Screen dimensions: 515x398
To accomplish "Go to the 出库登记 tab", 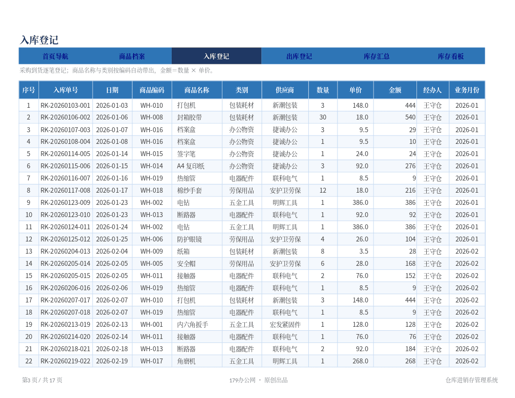I will click(x=299, y=56).
